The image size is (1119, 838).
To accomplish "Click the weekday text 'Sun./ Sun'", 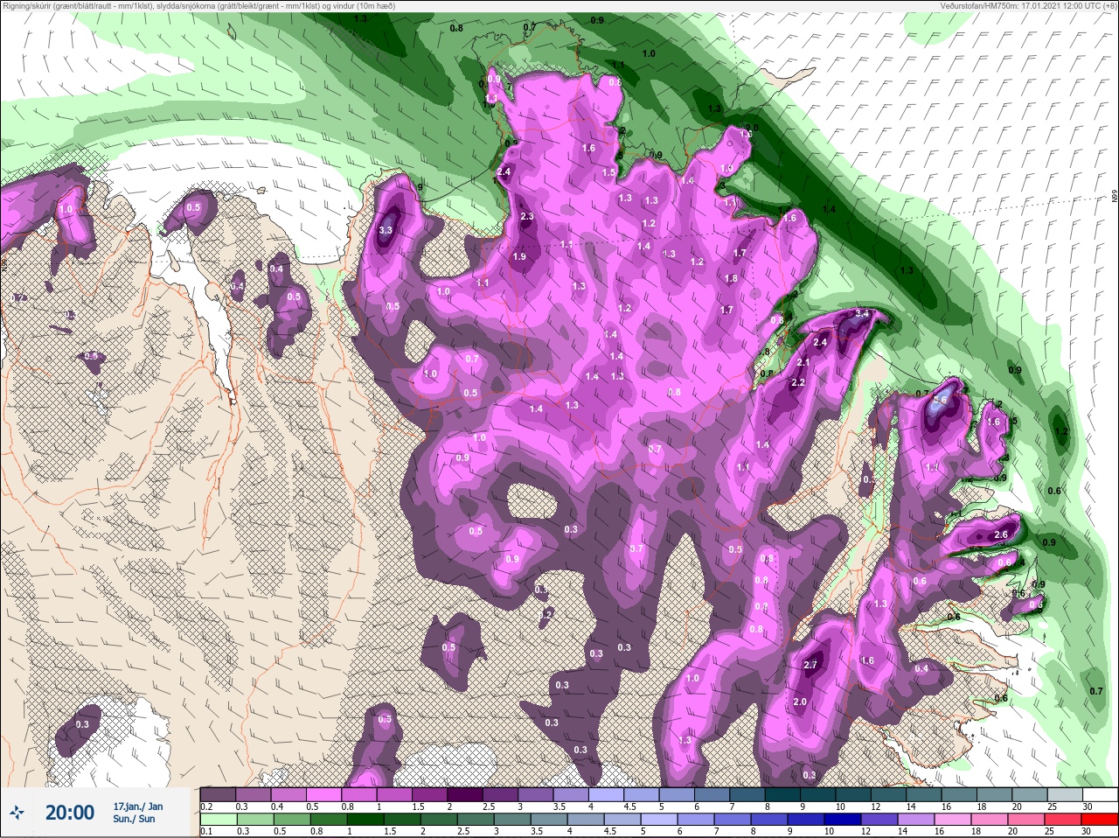I will pyautogui.click(x=134, y=820).
